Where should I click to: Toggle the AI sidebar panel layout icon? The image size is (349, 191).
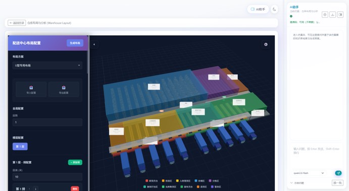click(x=340, y=15)
